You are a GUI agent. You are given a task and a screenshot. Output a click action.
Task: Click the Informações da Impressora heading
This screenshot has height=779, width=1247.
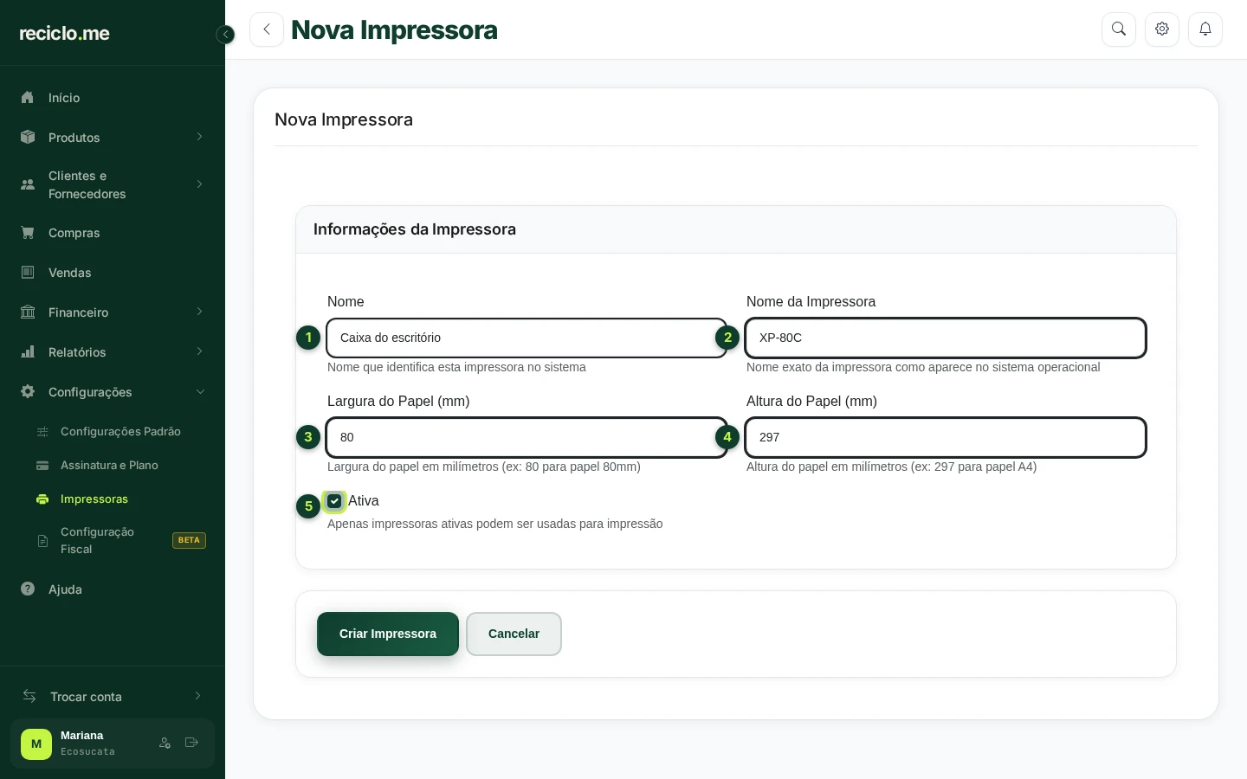415,229
